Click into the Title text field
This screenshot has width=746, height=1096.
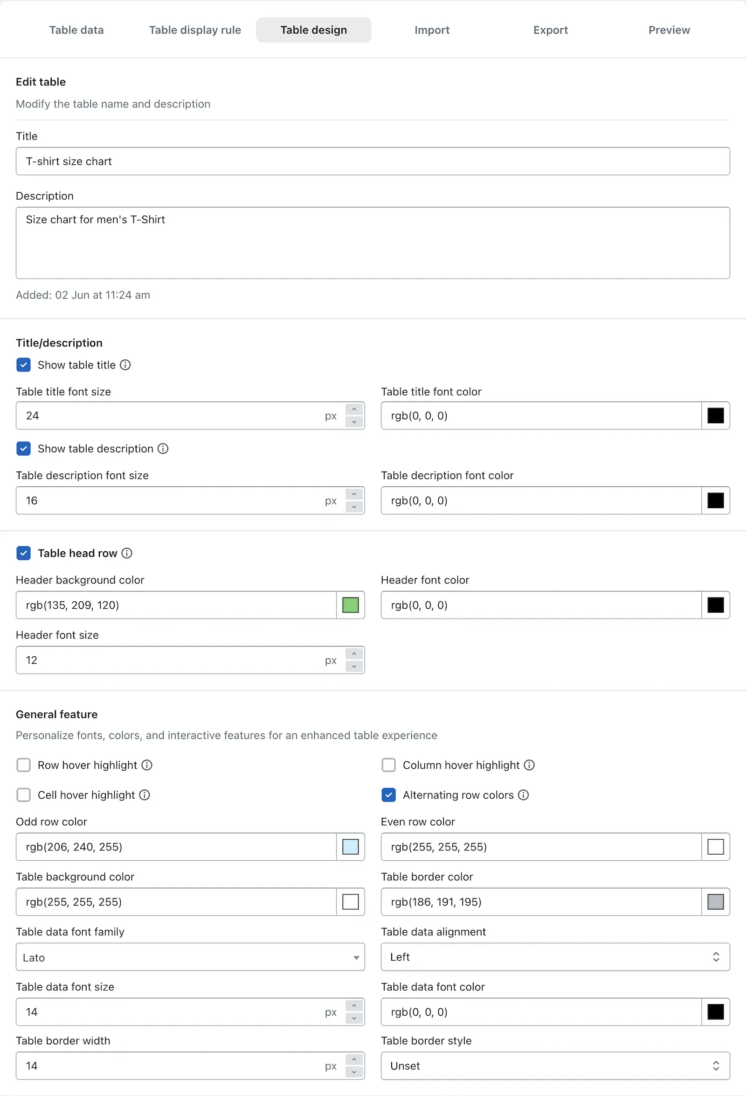[x=373, y=162]
